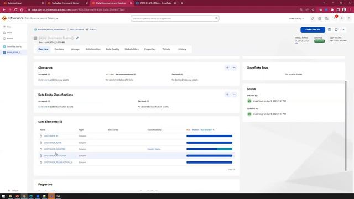Switch to the History tab
This screenshot has width=354, height=199.
coord(182,49)
